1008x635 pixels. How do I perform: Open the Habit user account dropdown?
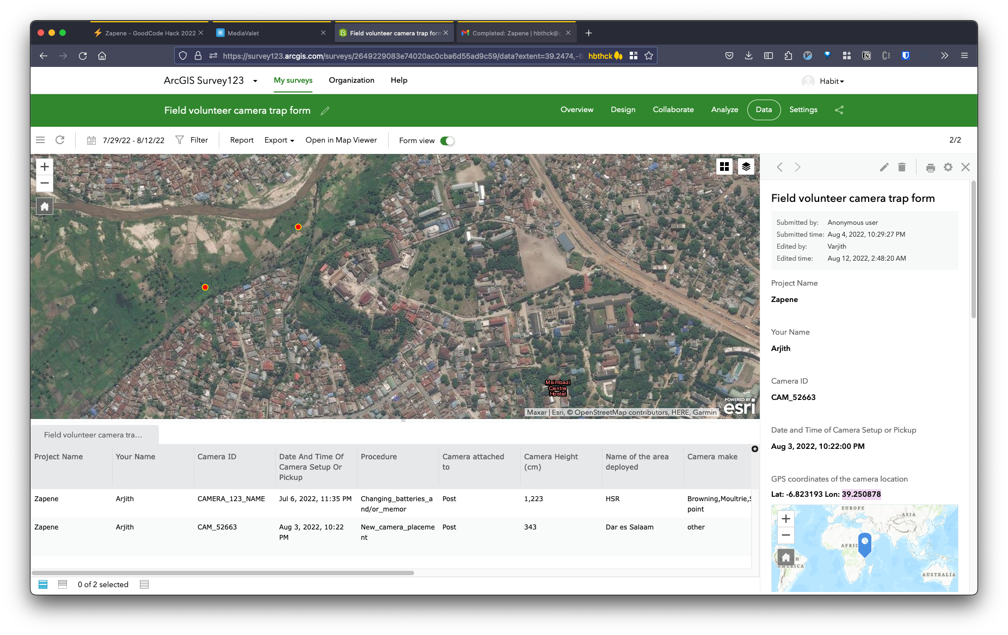click(831, 81)
